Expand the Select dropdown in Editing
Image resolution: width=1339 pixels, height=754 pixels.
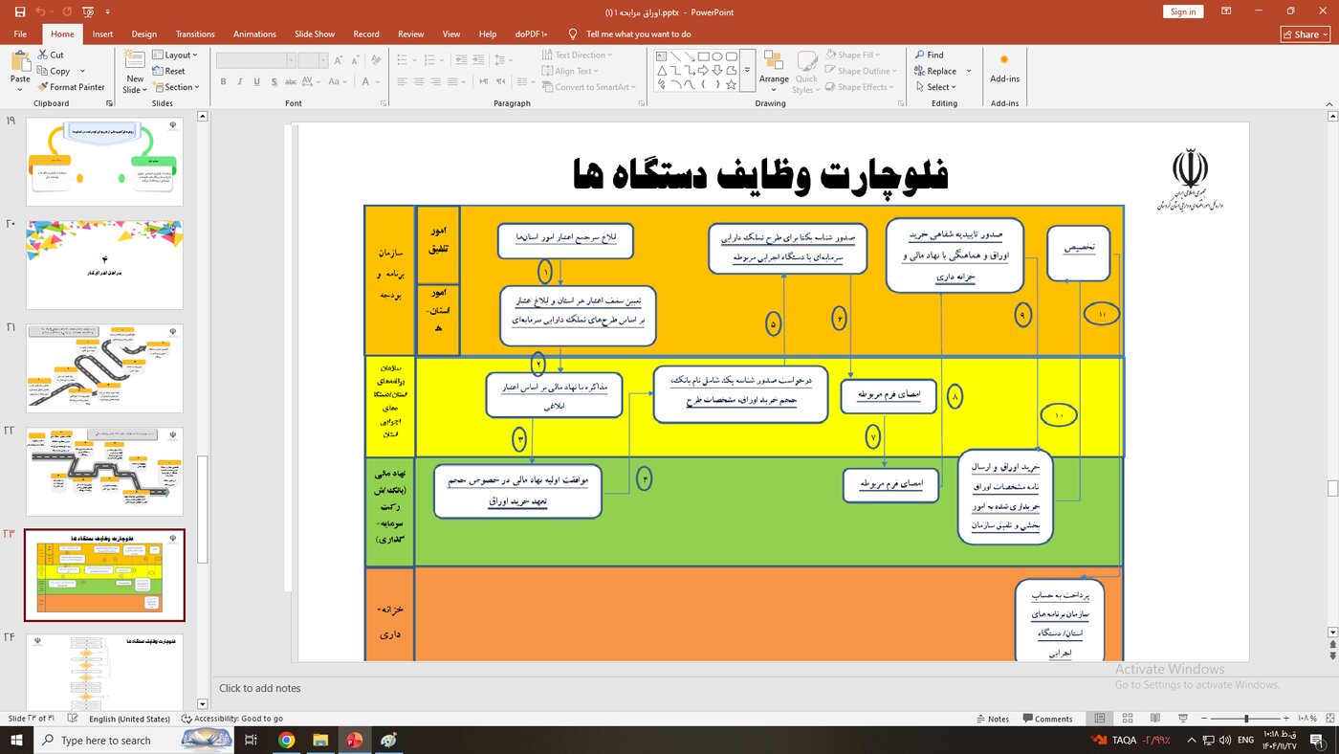click(940, 87)
